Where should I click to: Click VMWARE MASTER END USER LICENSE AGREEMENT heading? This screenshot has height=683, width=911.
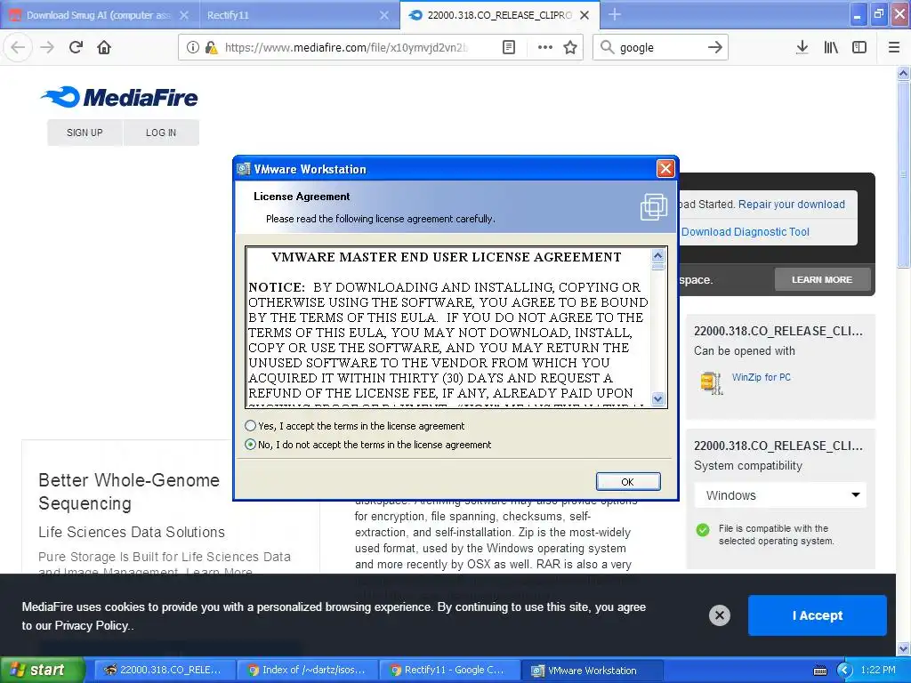click(x=447, y=257)
